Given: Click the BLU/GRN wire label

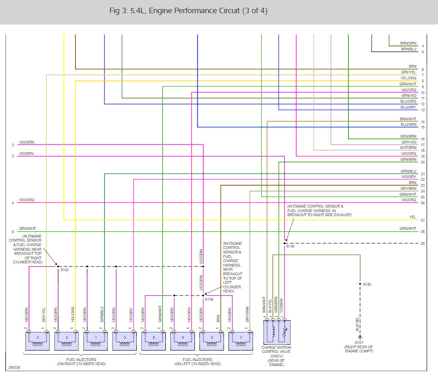Looking at the screenshot, I should [408, 124].
